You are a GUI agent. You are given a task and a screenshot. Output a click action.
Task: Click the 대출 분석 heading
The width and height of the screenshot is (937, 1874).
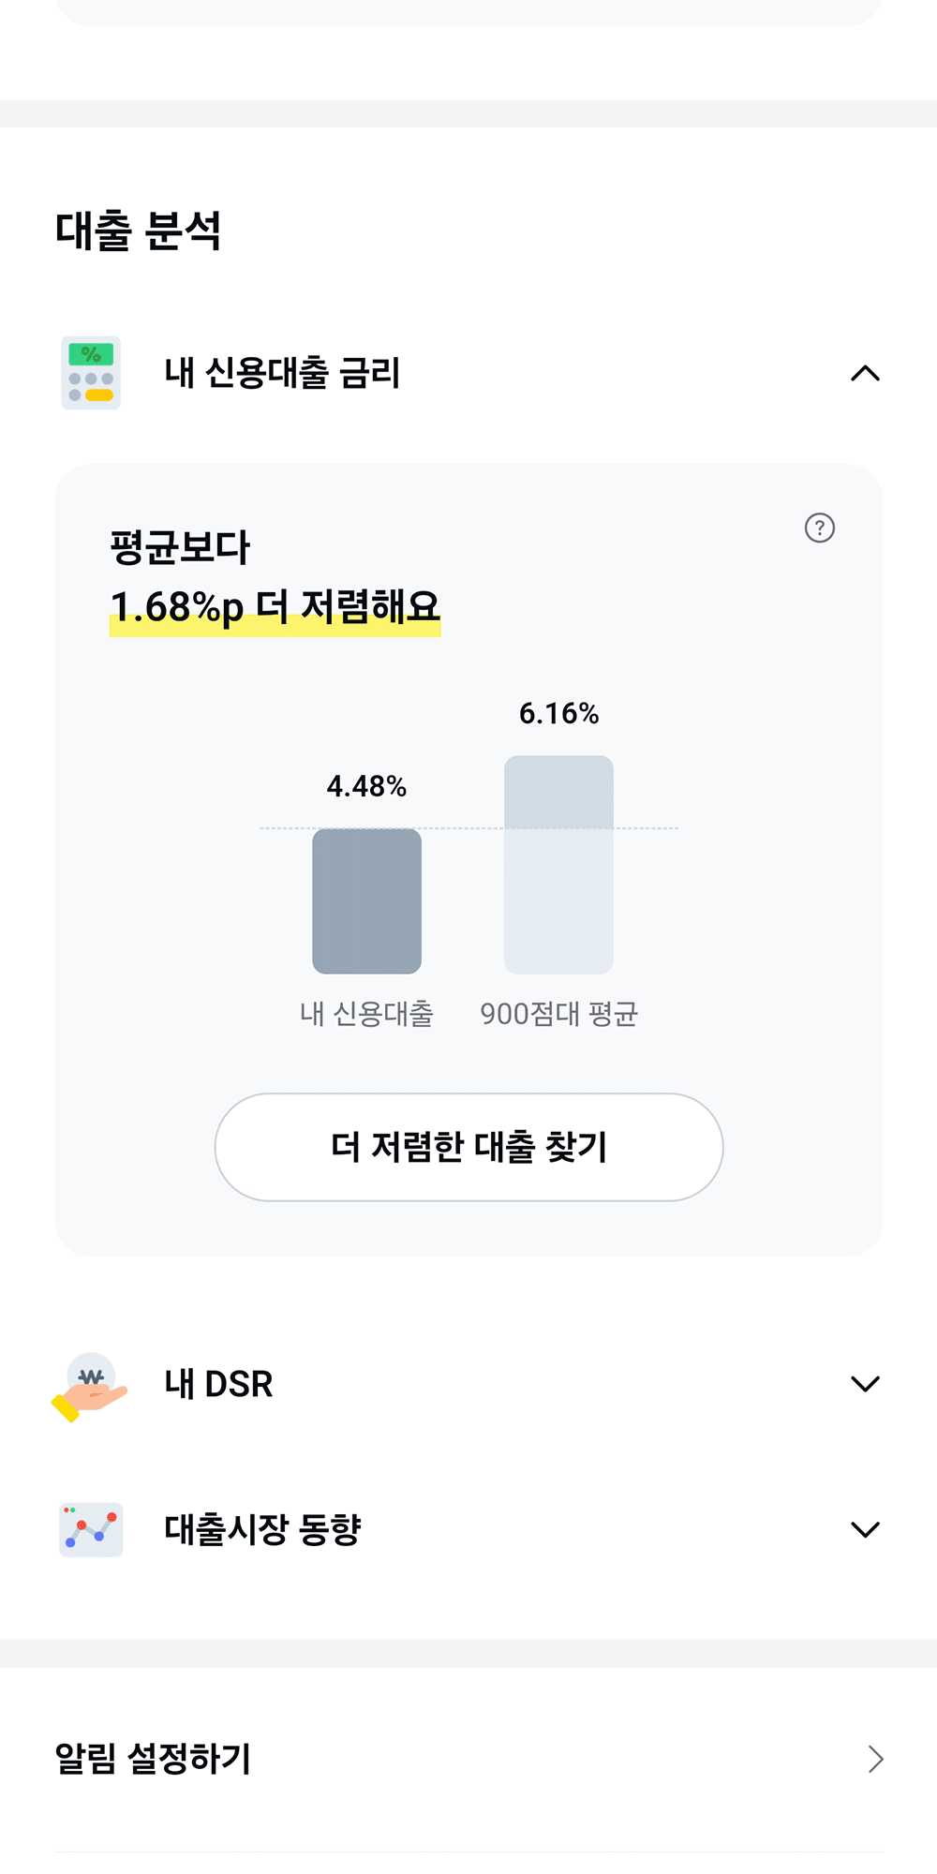click(x=139, y=231)
